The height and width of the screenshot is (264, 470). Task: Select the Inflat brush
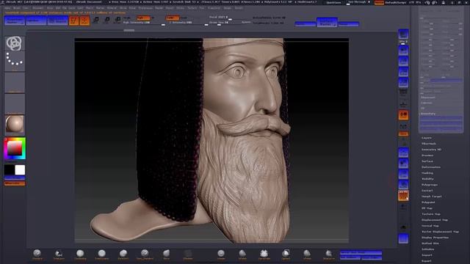(x=221, y=254)
